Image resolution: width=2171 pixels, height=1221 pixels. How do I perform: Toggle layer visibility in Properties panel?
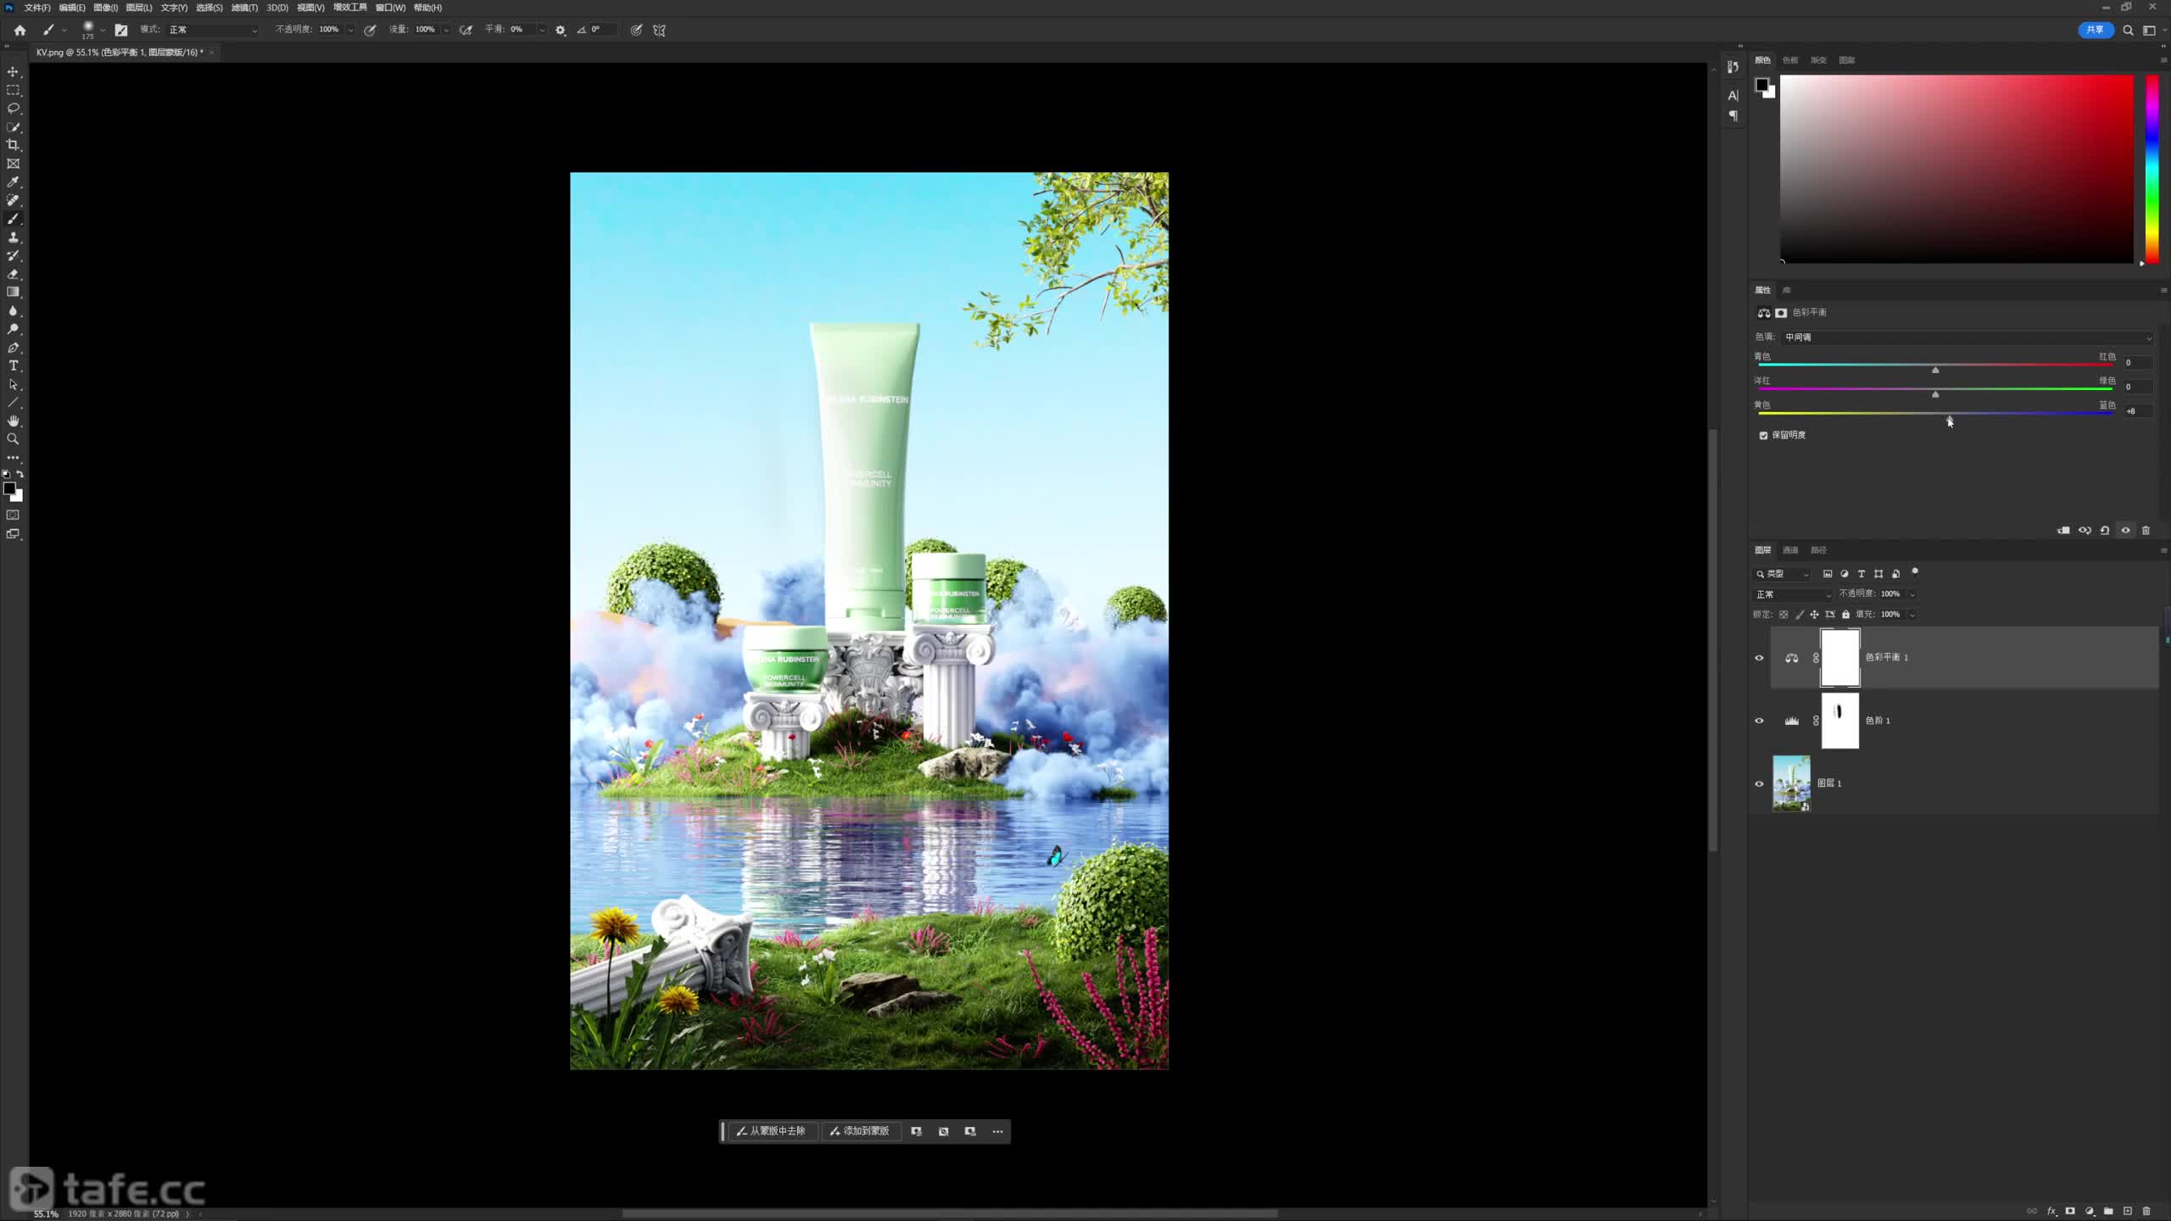[x=2125, y=531]
